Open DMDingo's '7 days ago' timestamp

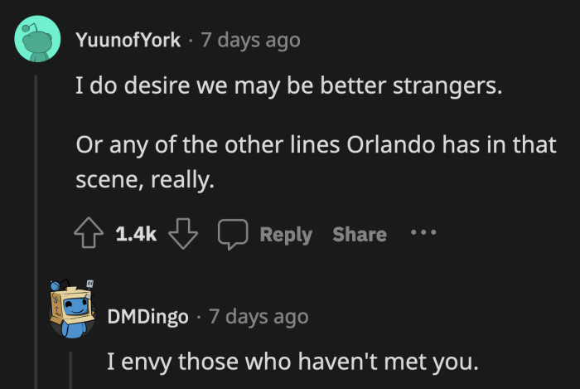(259, 317)
